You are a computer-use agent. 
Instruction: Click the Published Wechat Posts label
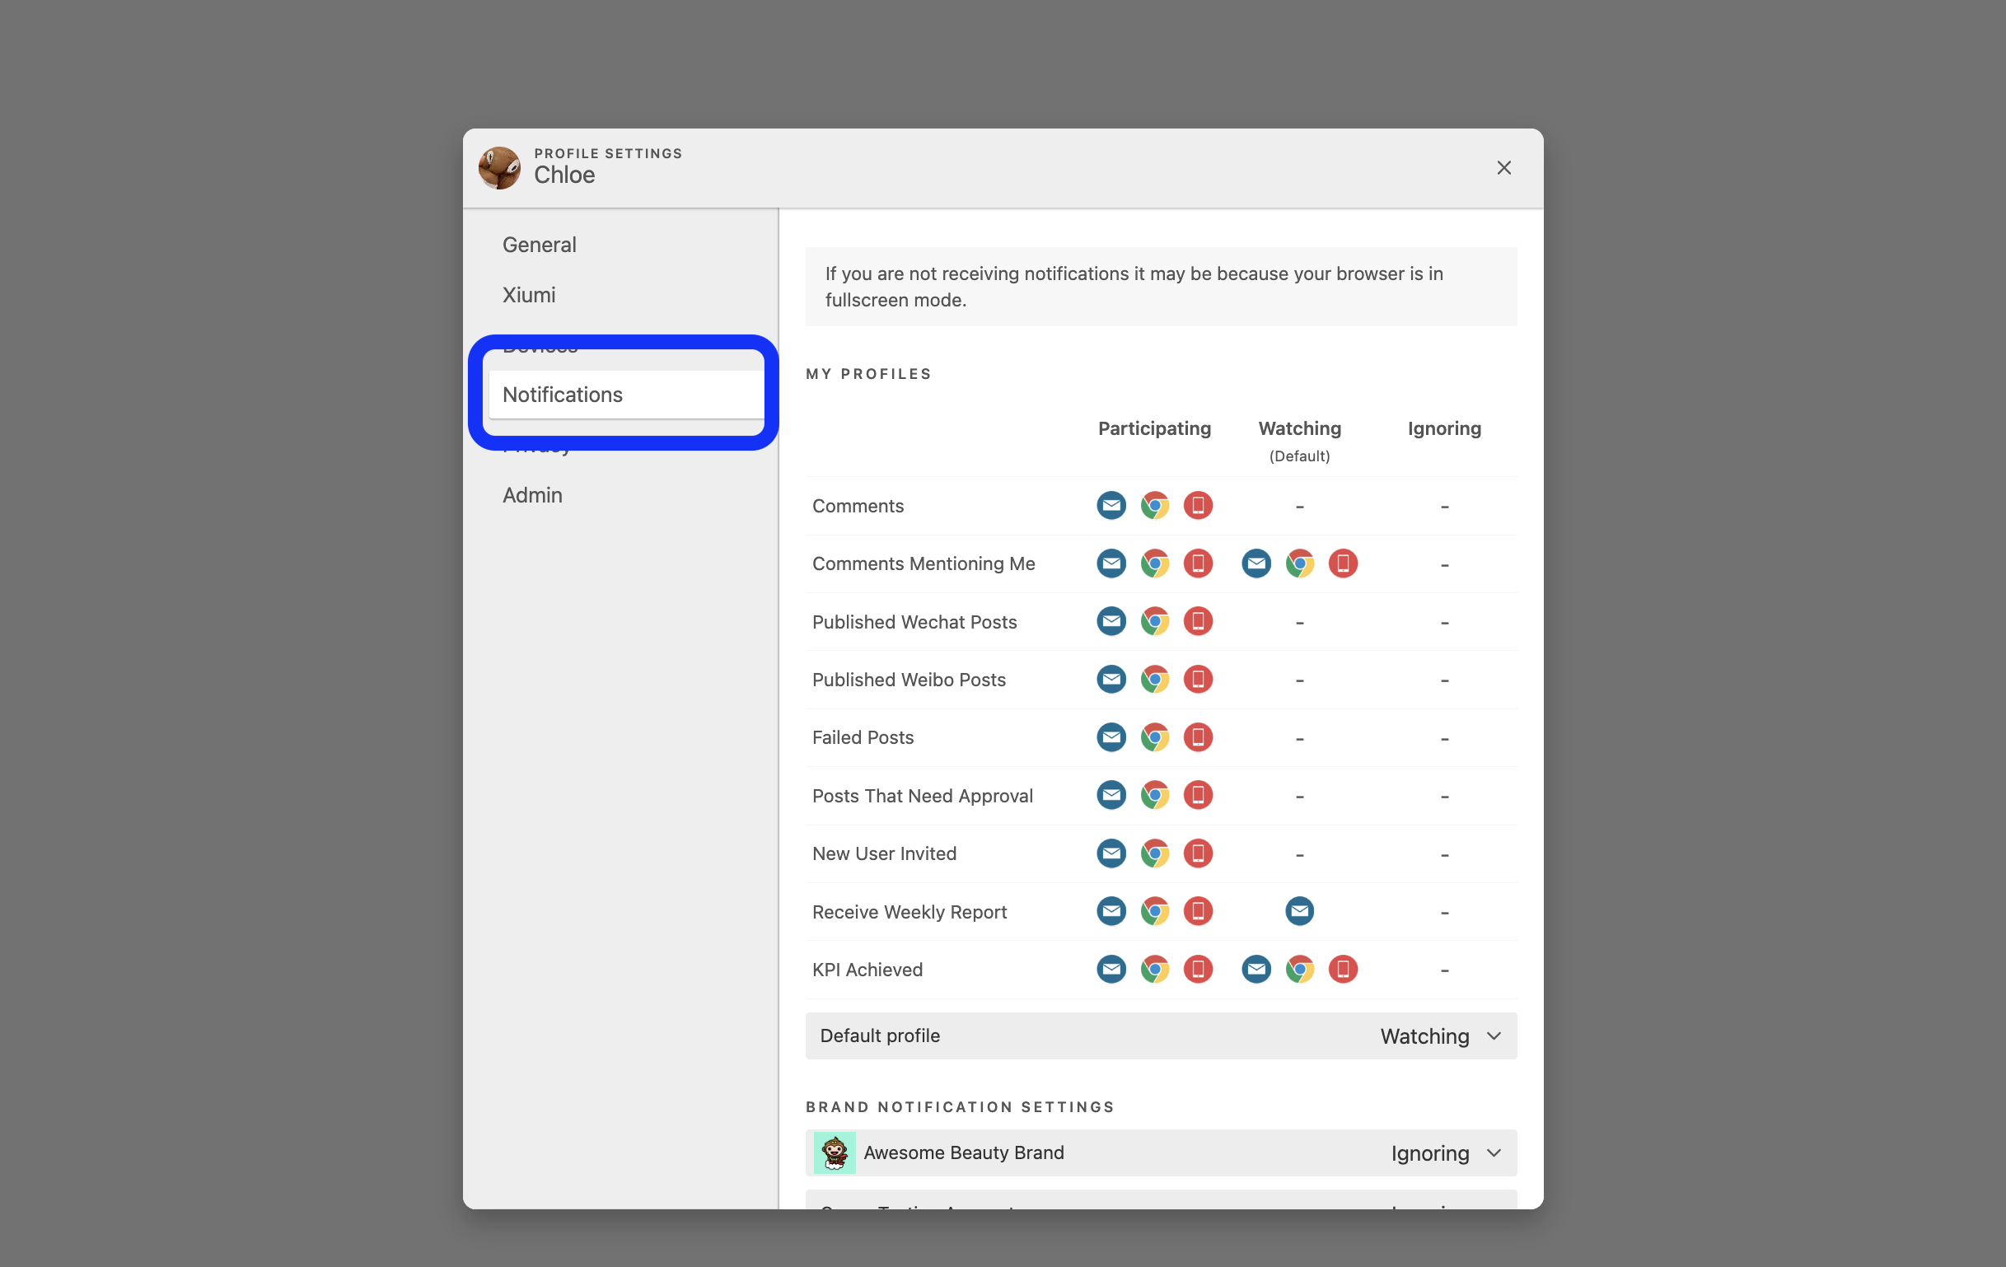(914, 622)
